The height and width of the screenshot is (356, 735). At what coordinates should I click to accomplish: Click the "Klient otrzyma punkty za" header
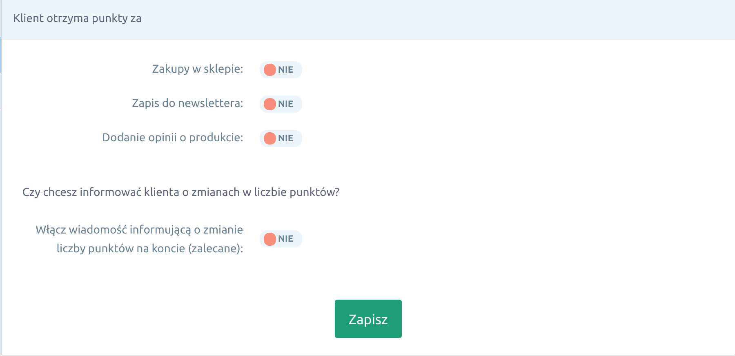point(78,18)
